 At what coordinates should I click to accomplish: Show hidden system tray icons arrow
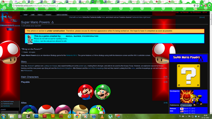(x=186, y=116)
